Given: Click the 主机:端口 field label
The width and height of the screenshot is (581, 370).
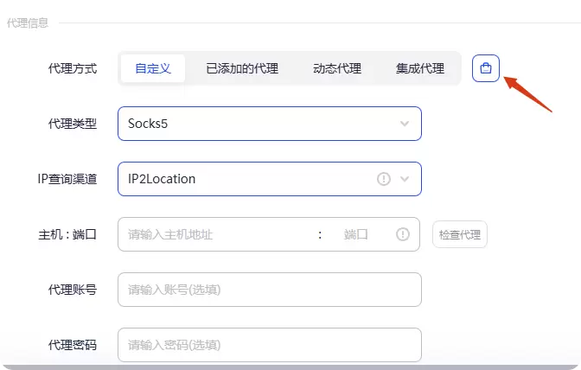Looking at the screenshot, I should [x=67, y=234].
